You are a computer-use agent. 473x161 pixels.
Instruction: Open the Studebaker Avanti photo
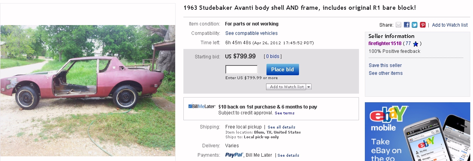(x=88, y=90)
